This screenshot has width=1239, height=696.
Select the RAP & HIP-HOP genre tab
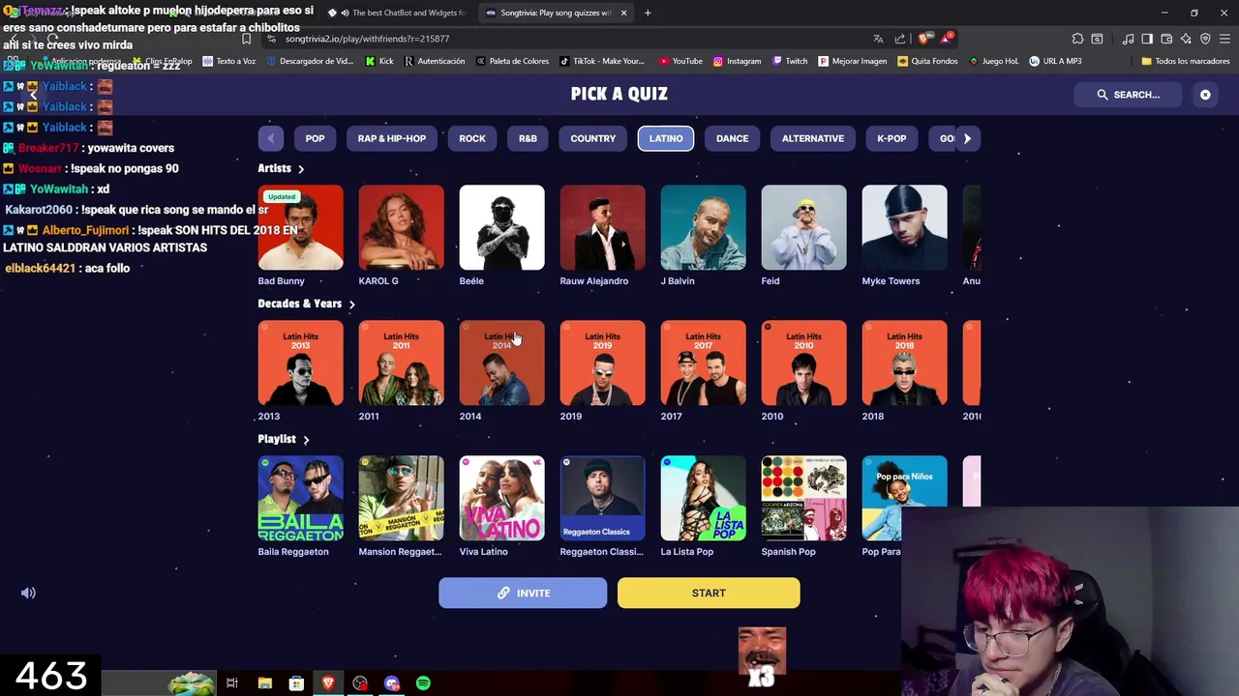(x=391, y=138)
